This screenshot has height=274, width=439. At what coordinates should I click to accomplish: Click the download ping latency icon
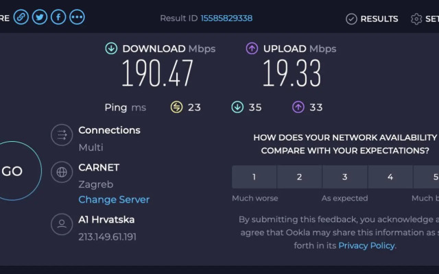[237, 107]
